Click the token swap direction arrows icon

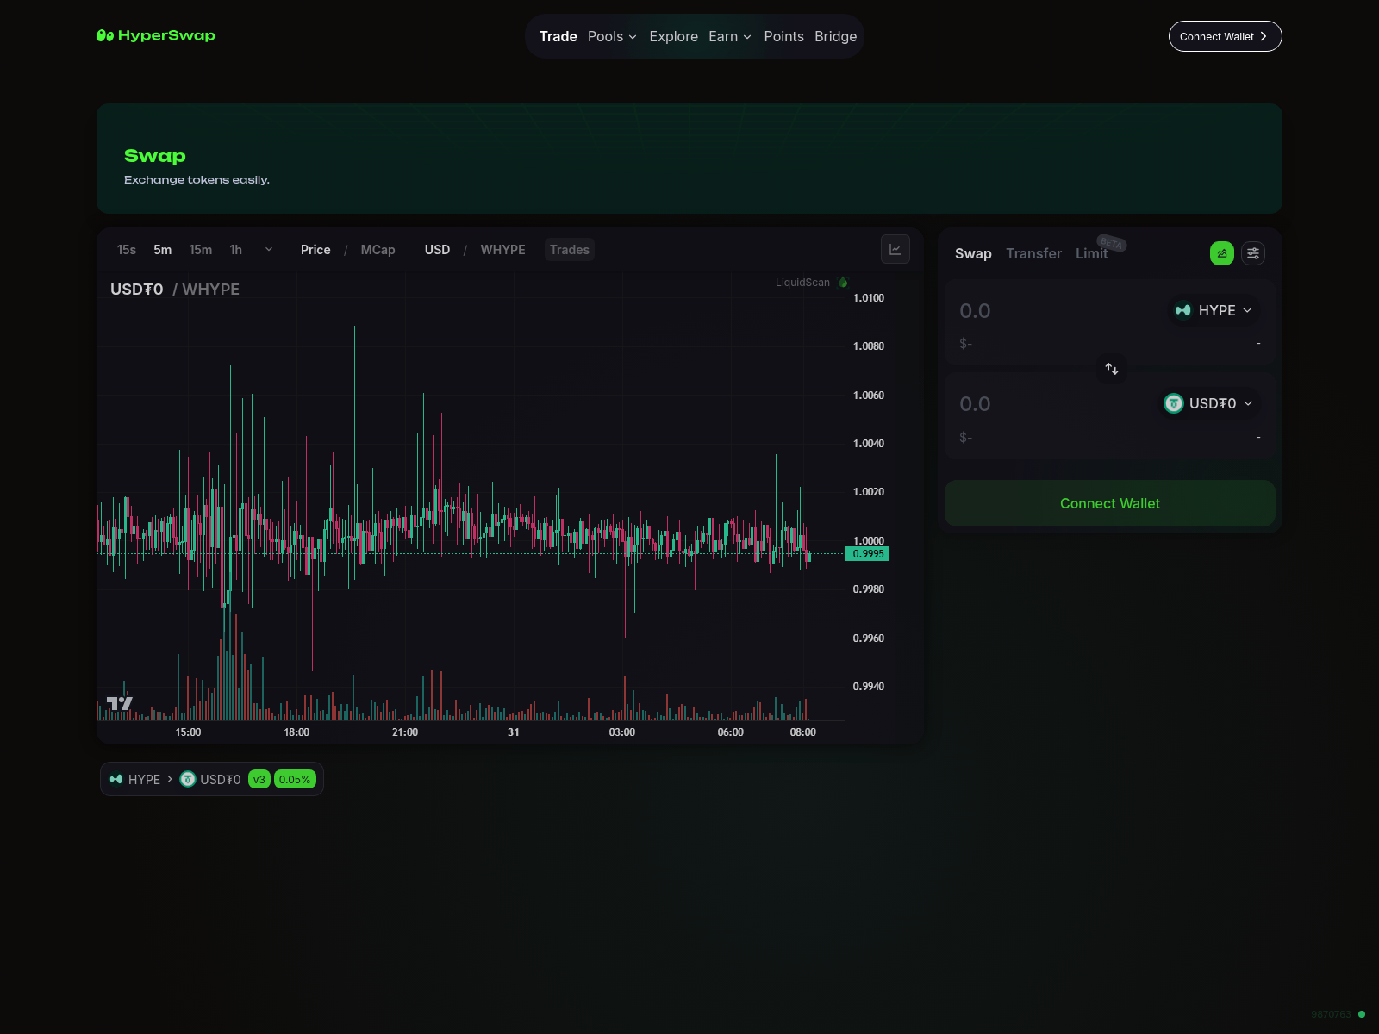1111,369
